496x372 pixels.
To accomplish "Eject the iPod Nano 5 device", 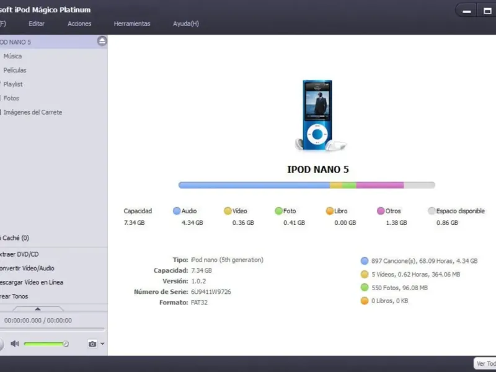I will pyautogui.click(x=102, y=41).
